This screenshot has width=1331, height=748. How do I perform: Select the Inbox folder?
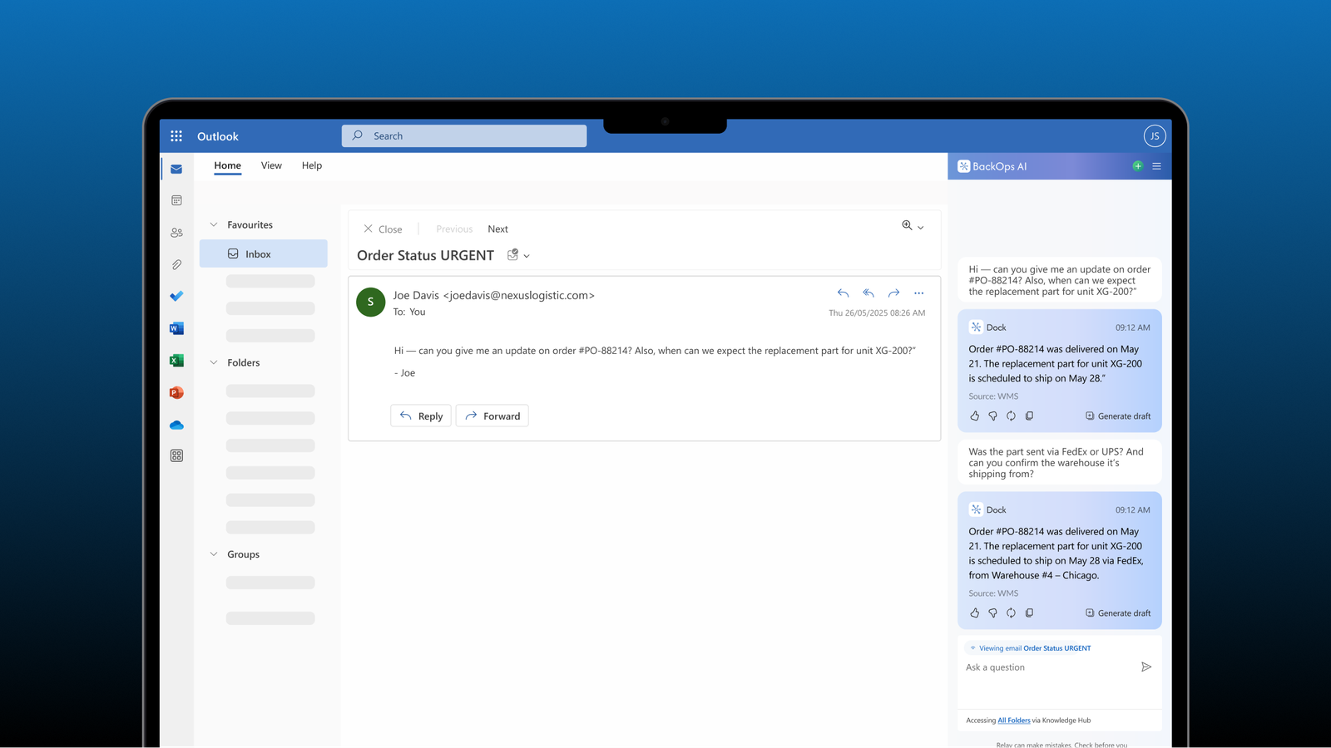point(264,253)
